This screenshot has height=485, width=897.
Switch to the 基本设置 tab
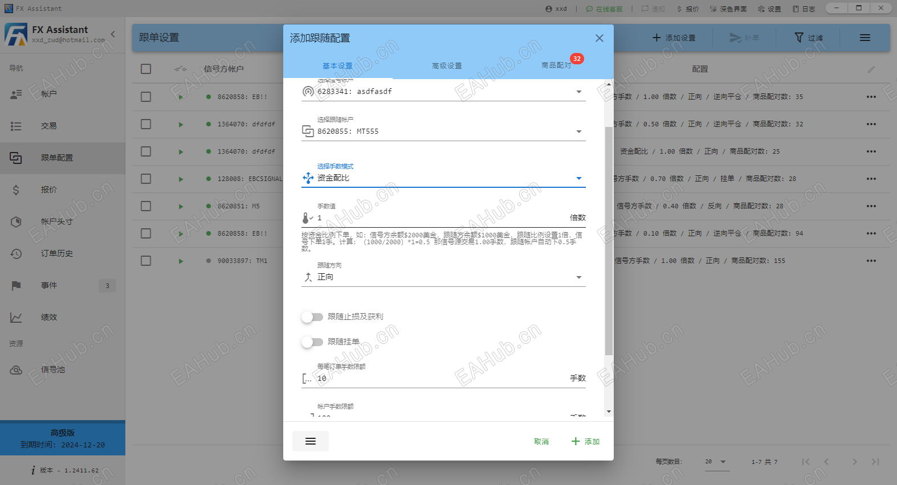[337, 66]
